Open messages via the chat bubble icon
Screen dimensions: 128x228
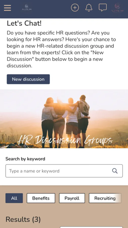pyautogui.click(x=103, y=8)
